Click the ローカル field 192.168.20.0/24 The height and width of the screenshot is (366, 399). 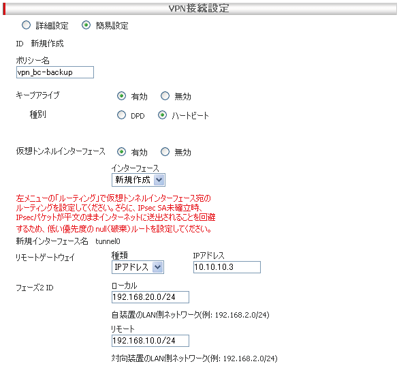(x=150, y=297)
